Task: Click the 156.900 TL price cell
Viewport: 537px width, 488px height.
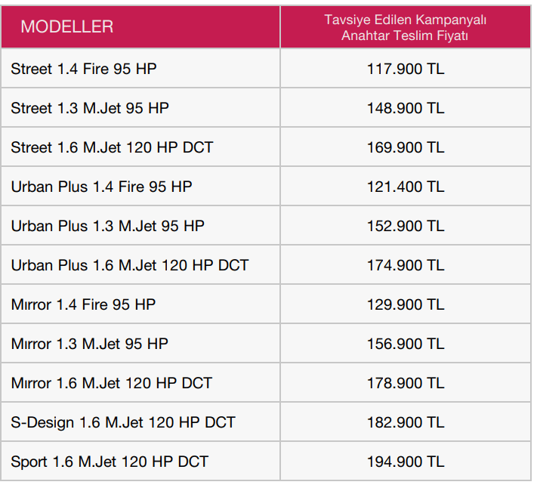Action: [x=406, y=344]
